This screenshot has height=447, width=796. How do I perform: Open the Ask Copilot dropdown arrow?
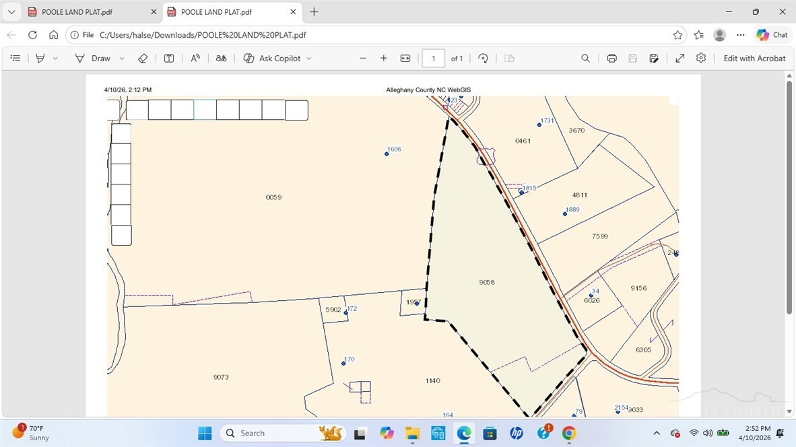tap(309, 59)
